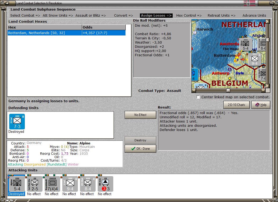Click the Disorganized: +2 modifier
This screenshot has height=202, width=278.
point(149,47)
